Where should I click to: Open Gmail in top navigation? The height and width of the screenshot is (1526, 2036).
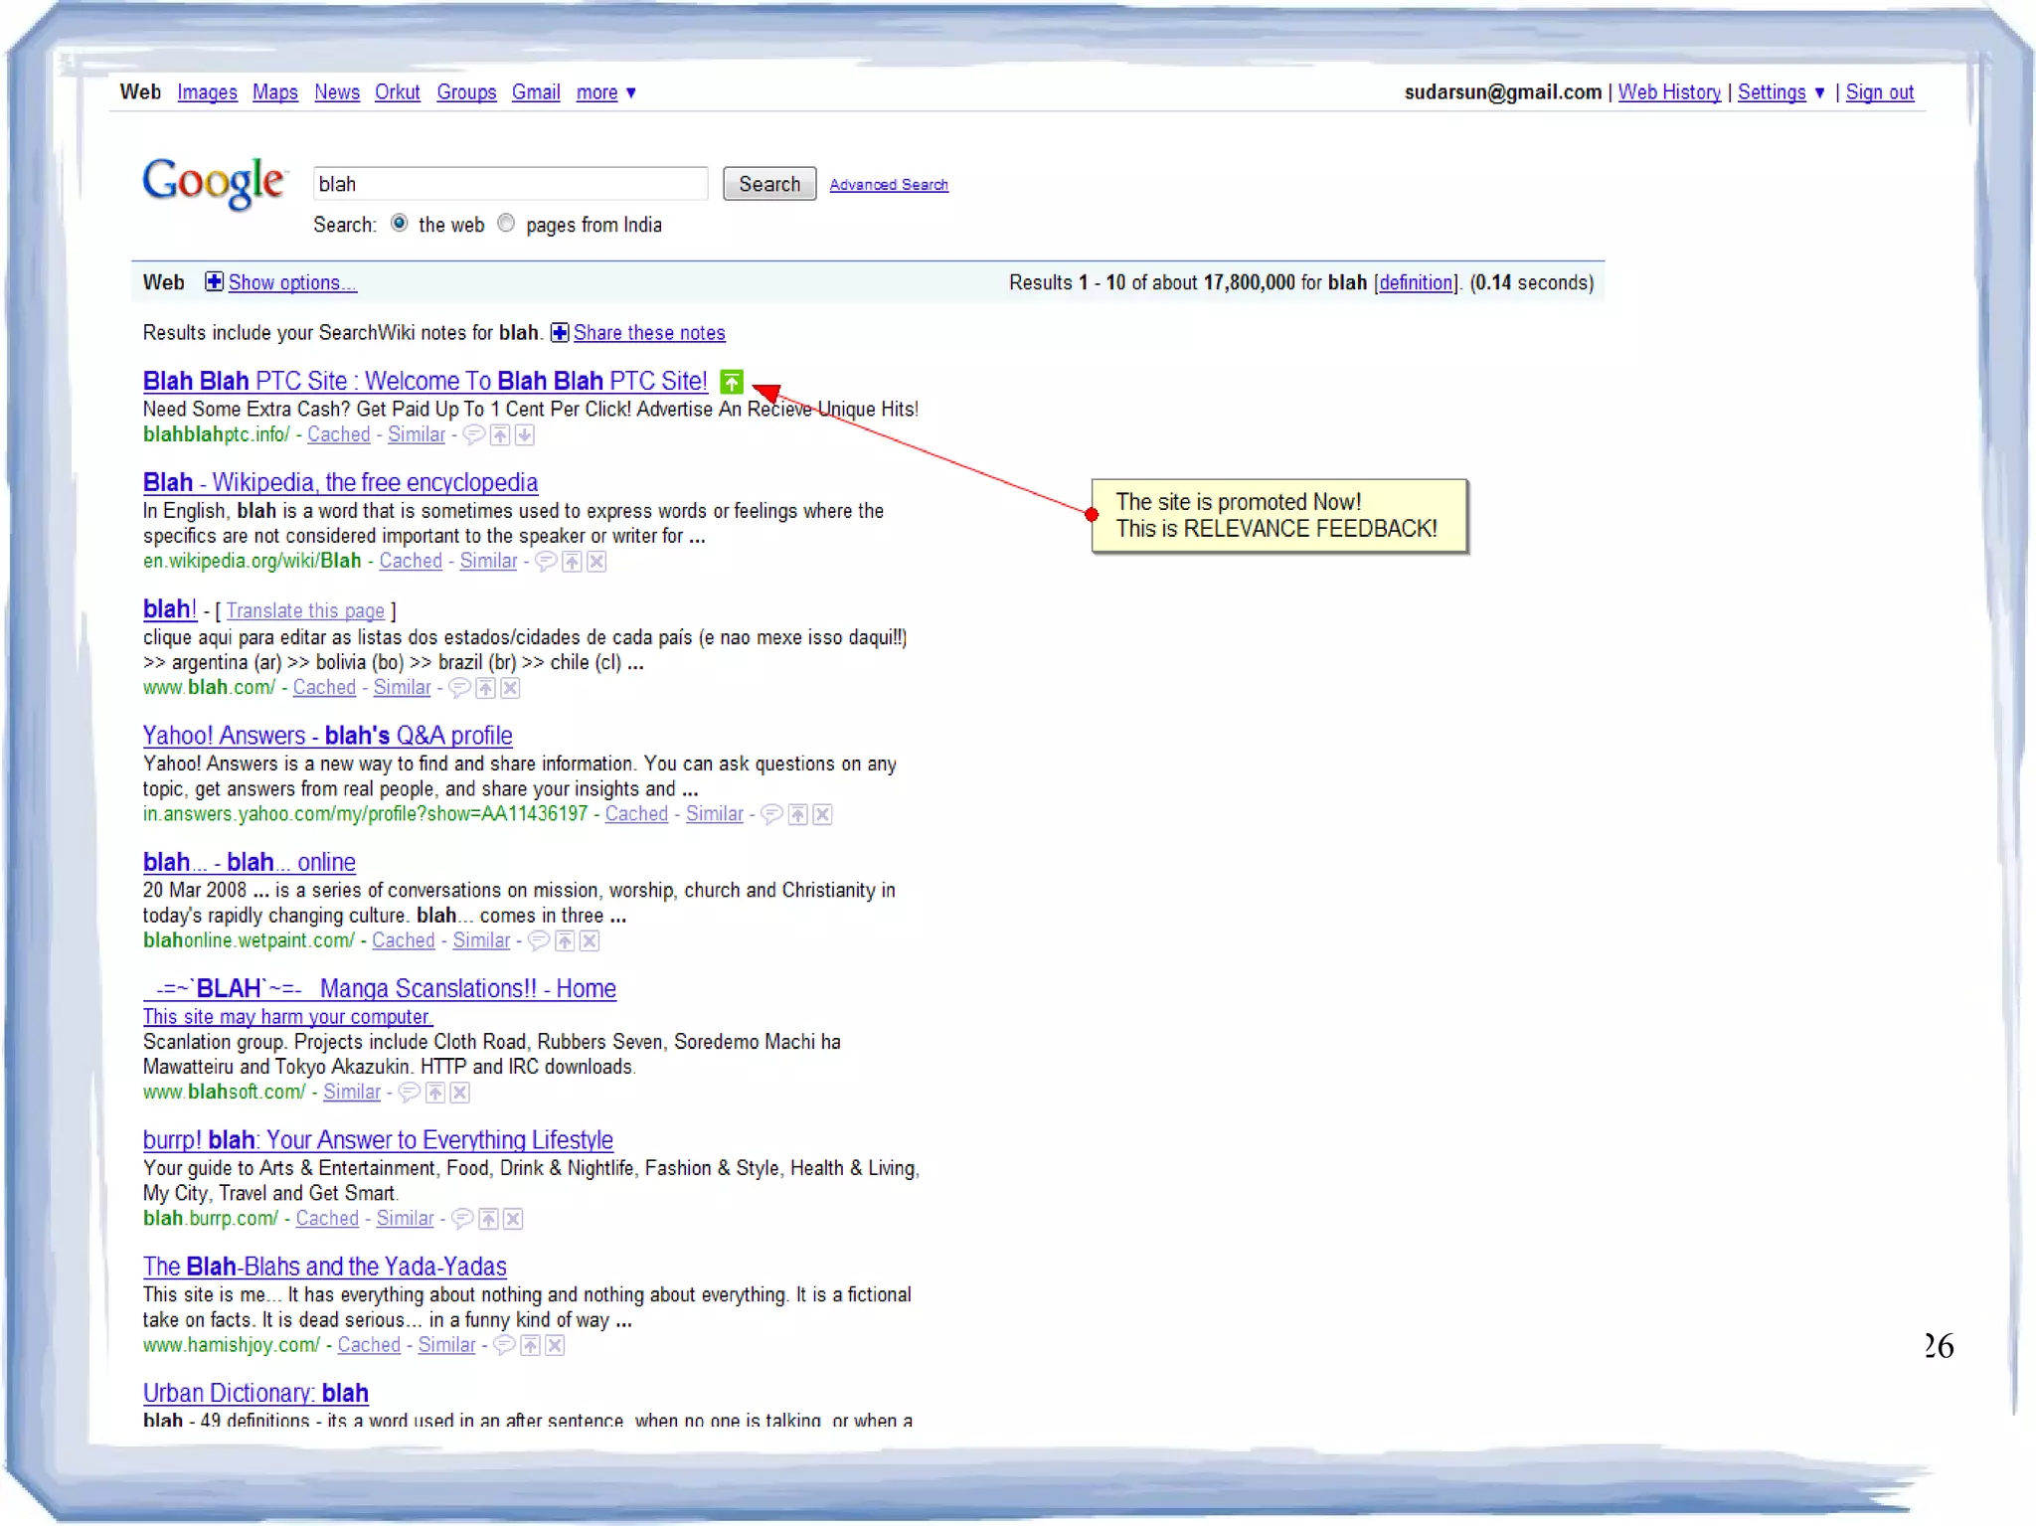tap(536, 92)
